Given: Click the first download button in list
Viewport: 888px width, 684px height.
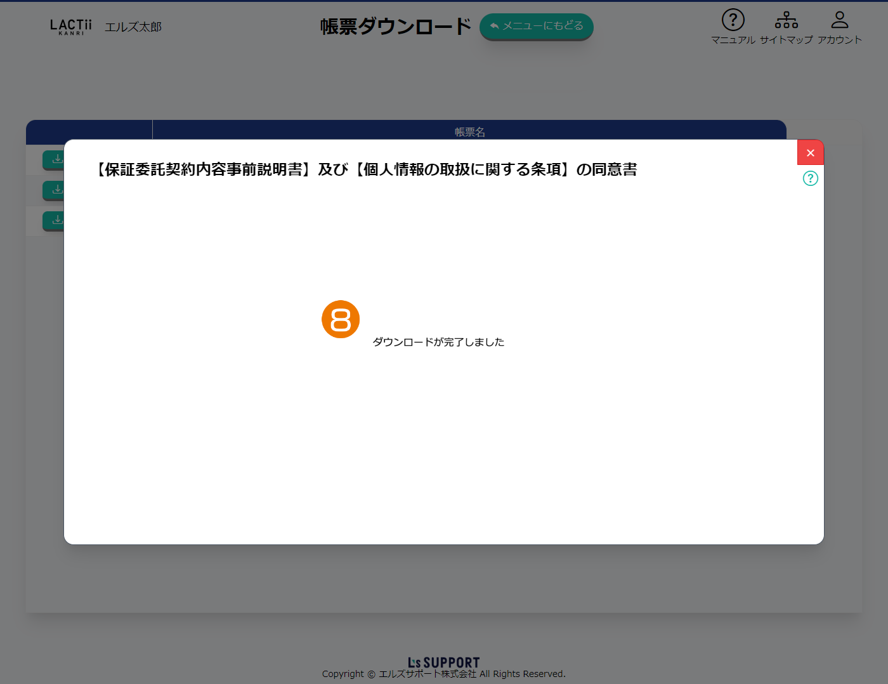Looking at the screenshot, I should [54, 159].
